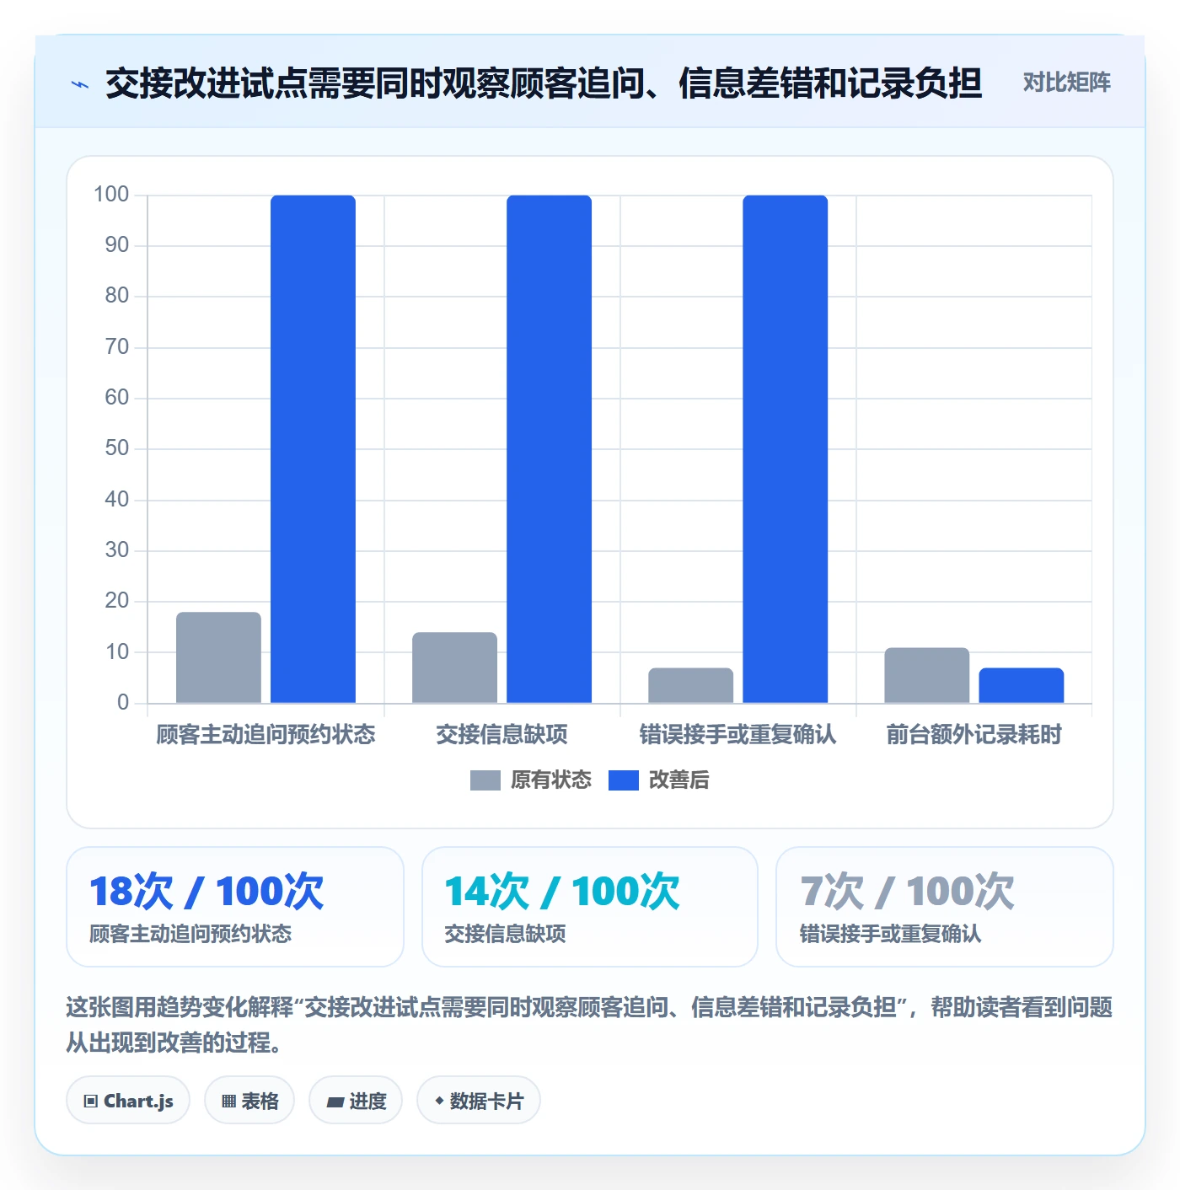Click the gray 原有状态 legend swatch

tap(485, 780)
